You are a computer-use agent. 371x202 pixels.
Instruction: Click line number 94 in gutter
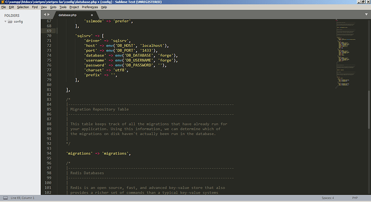tap(49, 154)
